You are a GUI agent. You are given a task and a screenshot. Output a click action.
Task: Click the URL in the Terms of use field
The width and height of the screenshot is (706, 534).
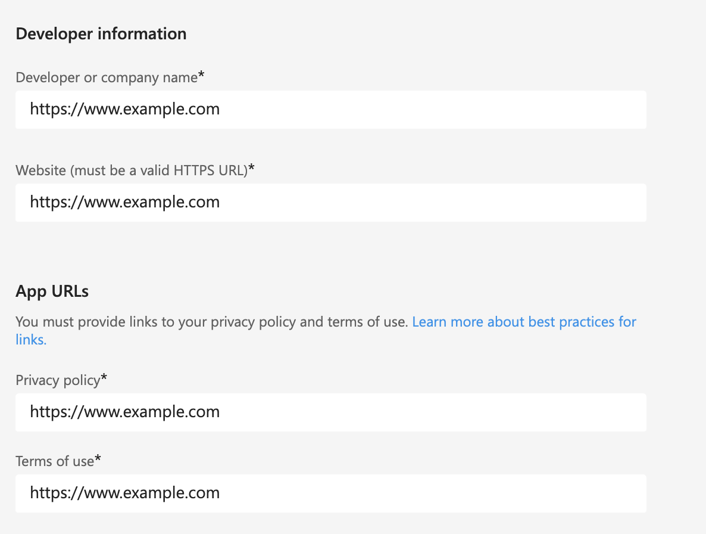pyautogui.click(x=124, y=493)
